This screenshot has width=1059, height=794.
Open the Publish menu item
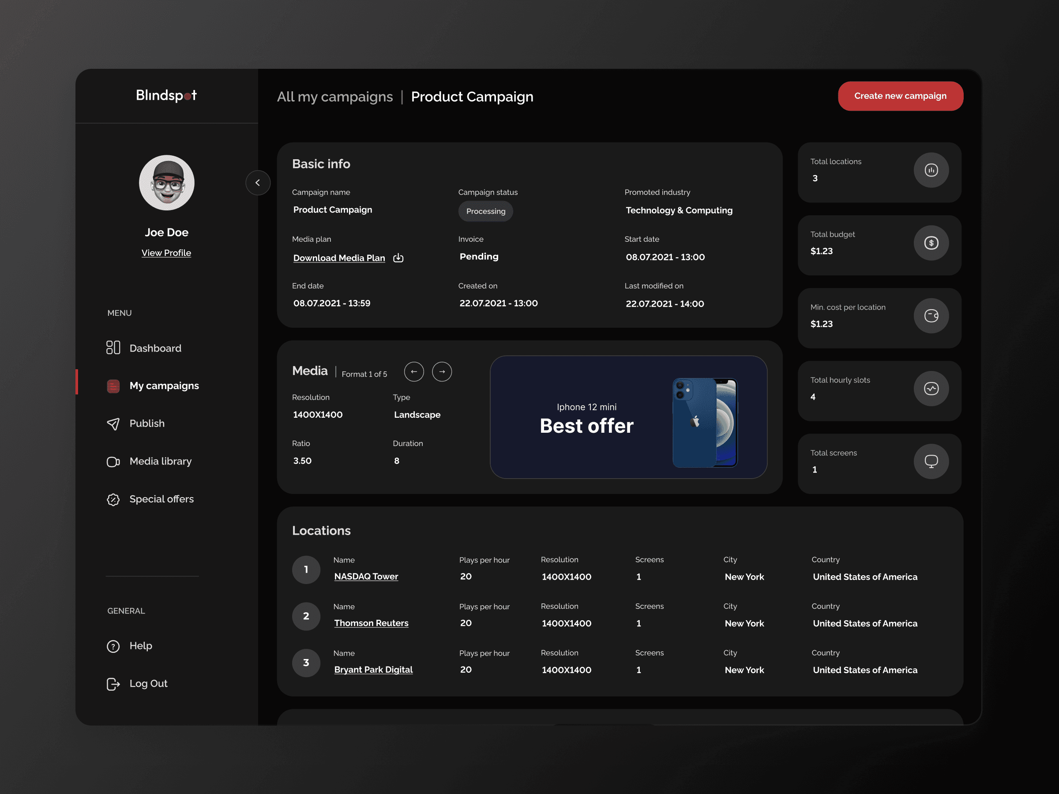click(146, 423)
